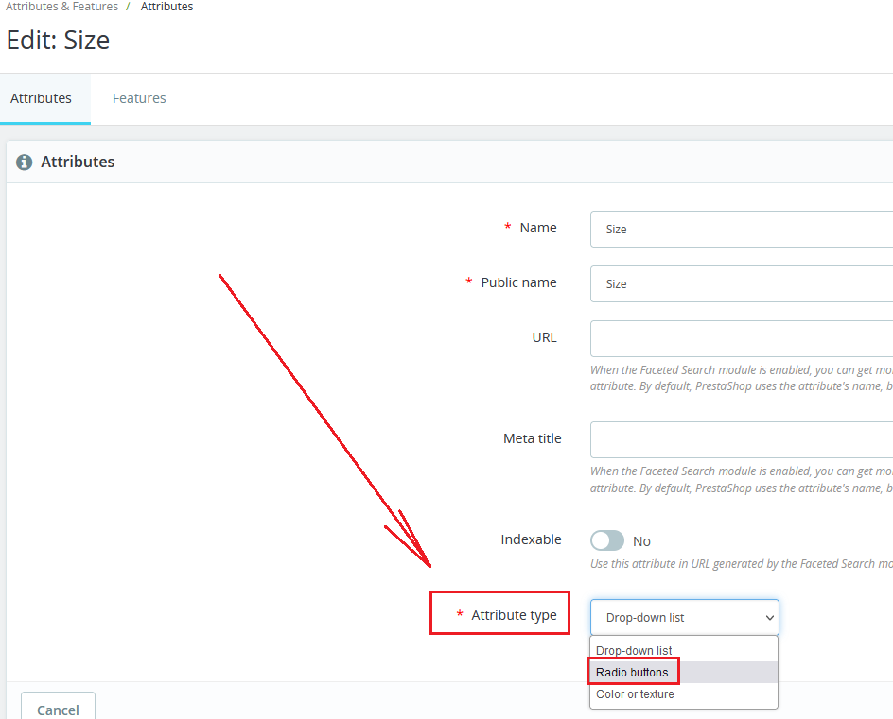Click the Edit: Size page title
893x719 pixels.
pos(59,40)
